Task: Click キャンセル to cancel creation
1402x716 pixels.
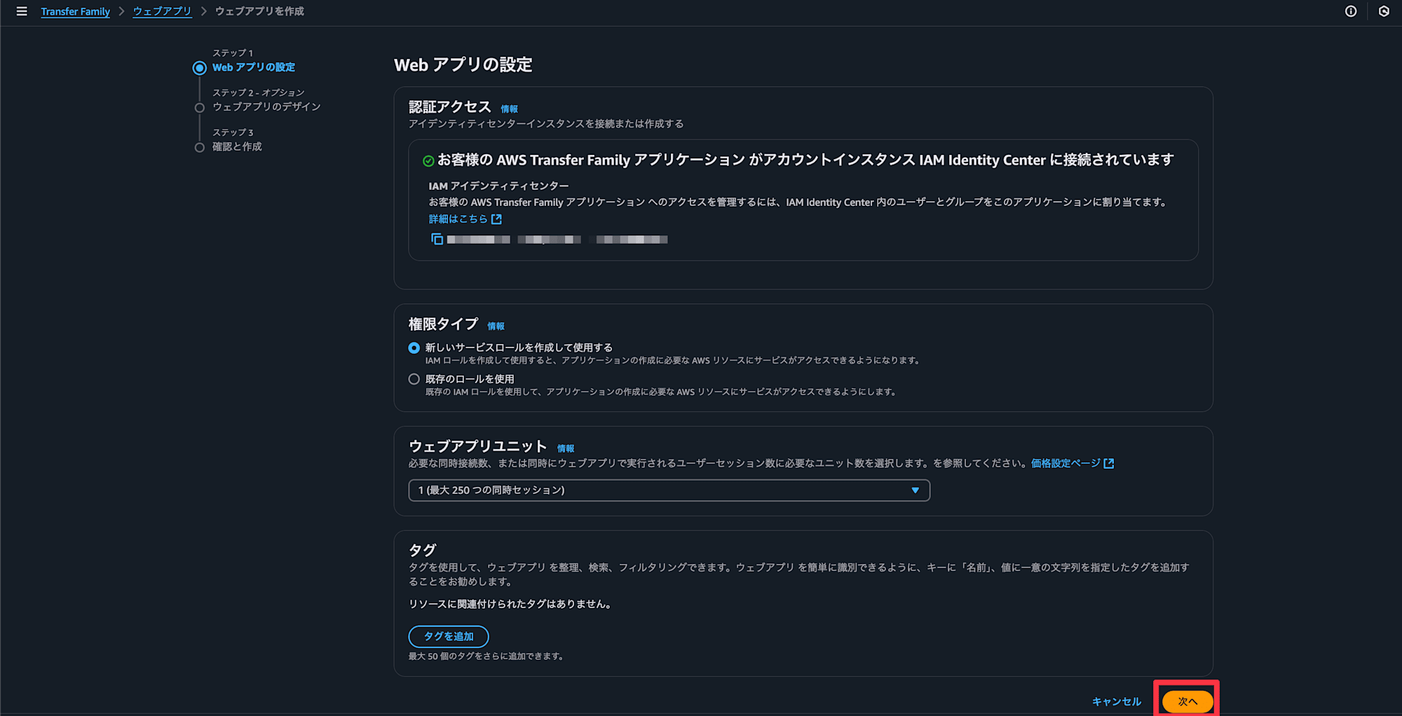Action: (1117, 701)
